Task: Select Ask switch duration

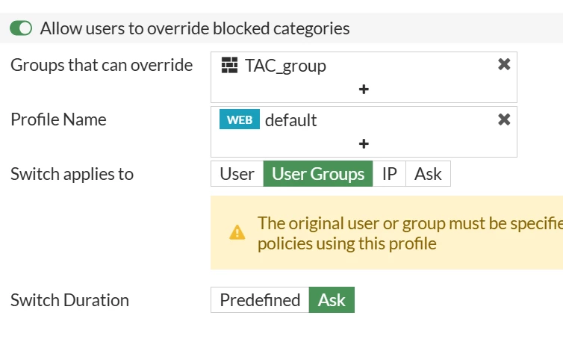Action: [x=332, y=300]
